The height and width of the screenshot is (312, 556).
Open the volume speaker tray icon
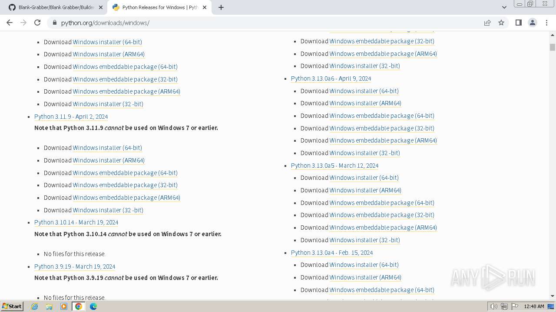tap(494, 306)
